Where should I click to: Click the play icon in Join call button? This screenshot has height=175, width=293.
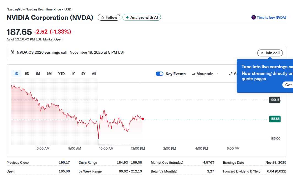click(263, 53)
